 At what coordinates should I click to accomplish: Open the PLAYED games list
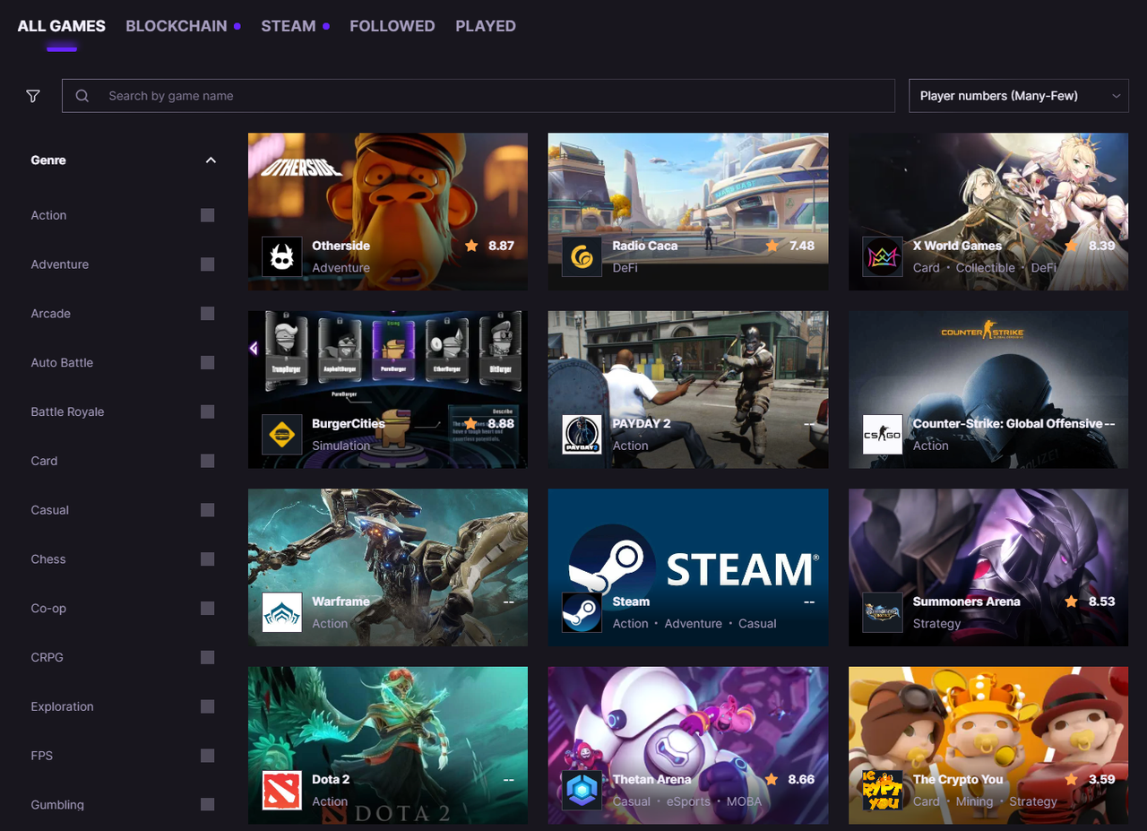click(486, 26)
